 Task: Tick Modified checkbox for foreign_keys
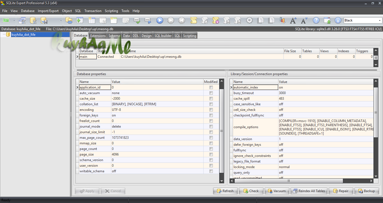[x=211, y=115]
